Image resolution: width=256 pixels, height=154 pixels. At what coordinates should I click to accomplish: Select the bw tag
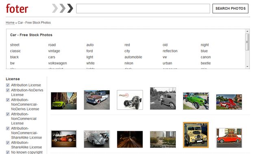point(12,63)
